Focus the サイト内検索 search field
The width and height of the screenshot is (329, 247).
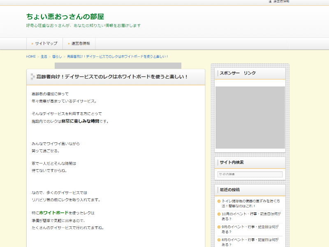click(x=250, y=174)
